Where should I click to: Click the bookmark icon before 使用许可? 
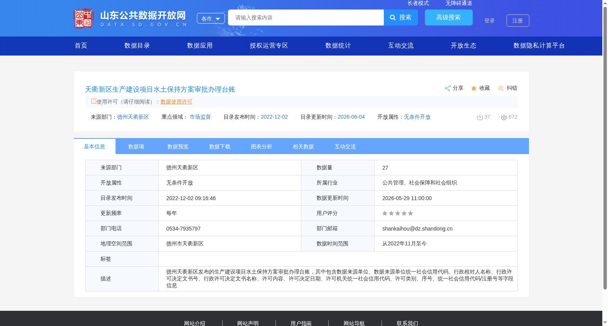click(93, 101)
